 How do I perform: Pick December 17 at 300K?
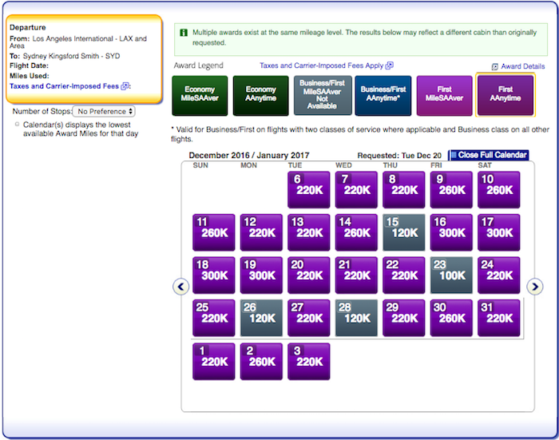(x=499, y=232)
